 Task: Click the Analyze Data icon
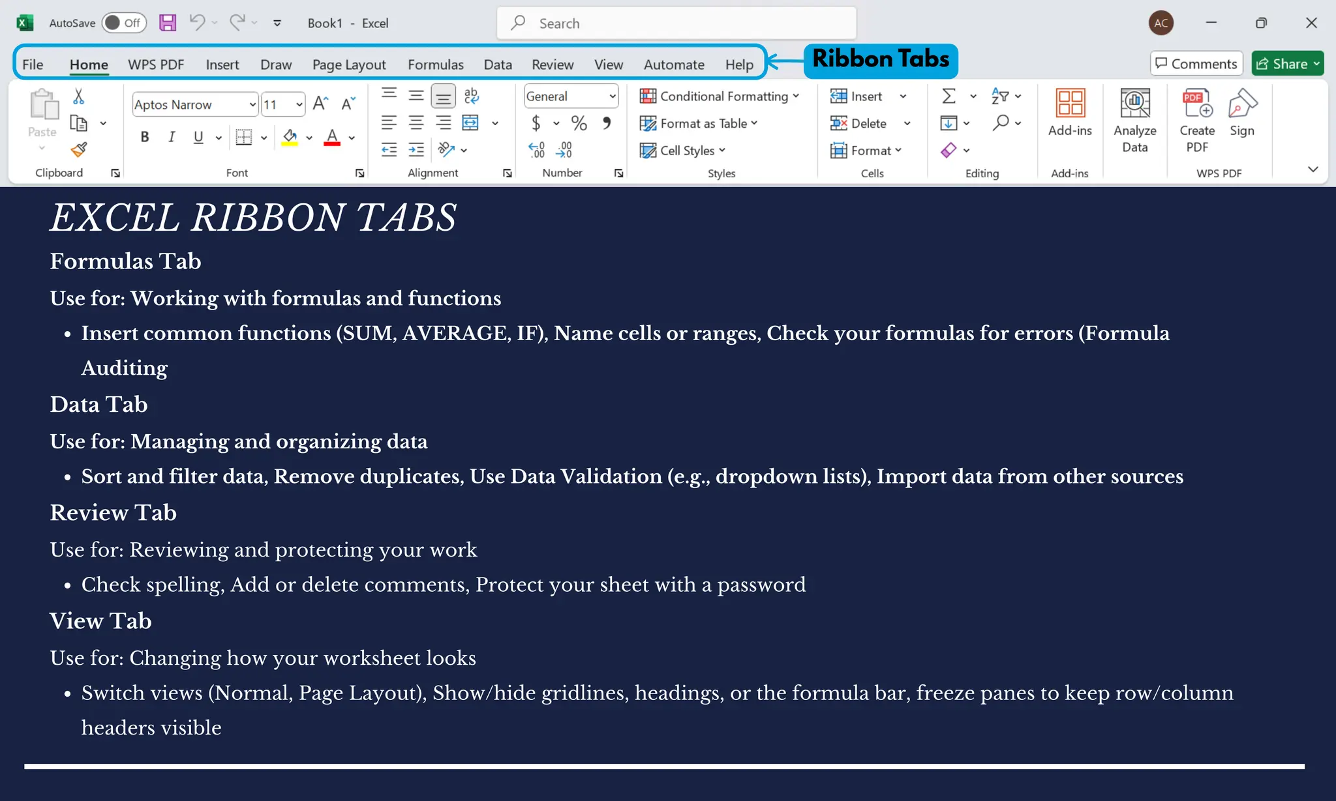1135,103
